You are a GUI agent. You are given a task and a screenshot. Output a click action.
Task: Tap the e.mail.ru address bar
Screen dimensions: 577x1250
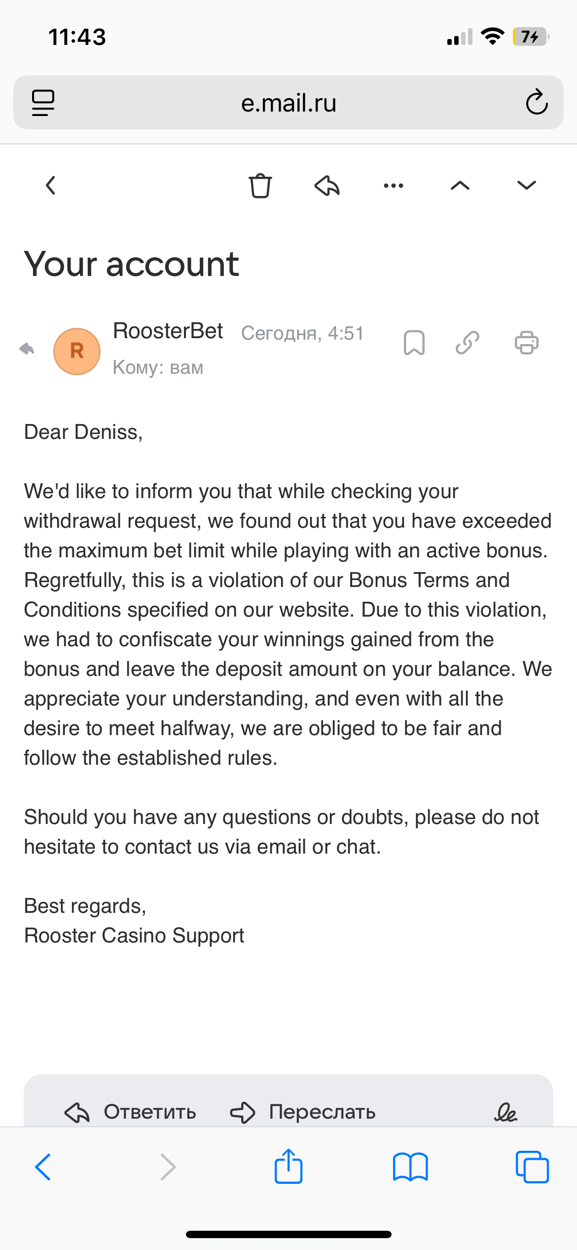point(288,103)
